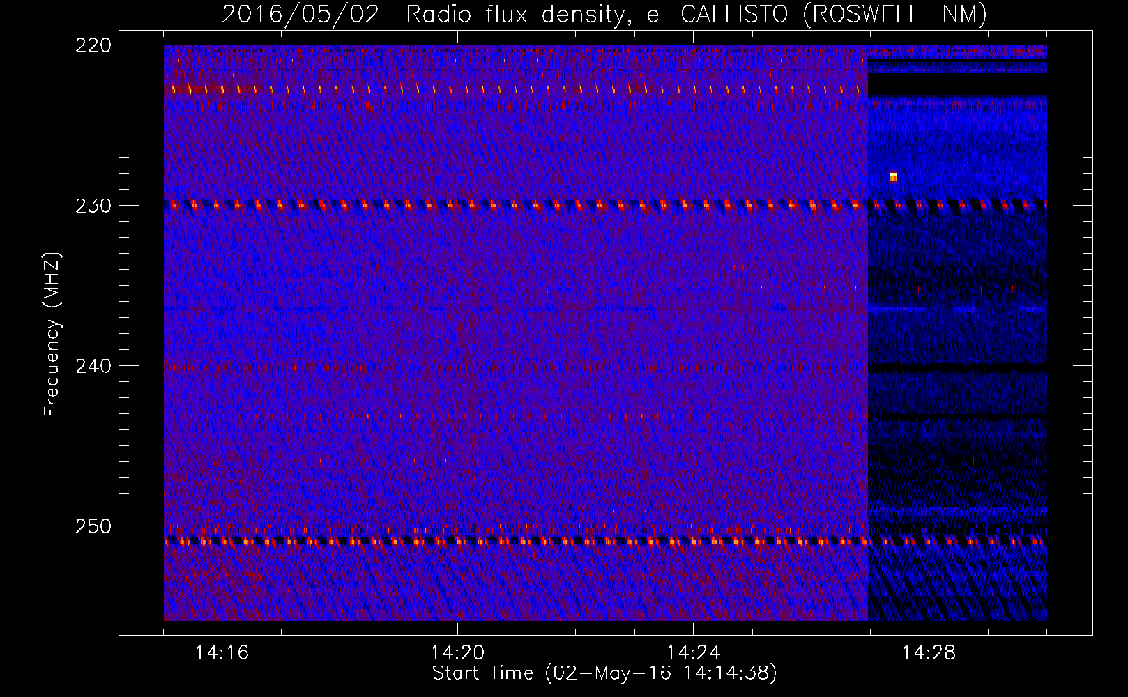
Task: Click the "Frequency (MHZ)" axis title
Action: [53, 335]
